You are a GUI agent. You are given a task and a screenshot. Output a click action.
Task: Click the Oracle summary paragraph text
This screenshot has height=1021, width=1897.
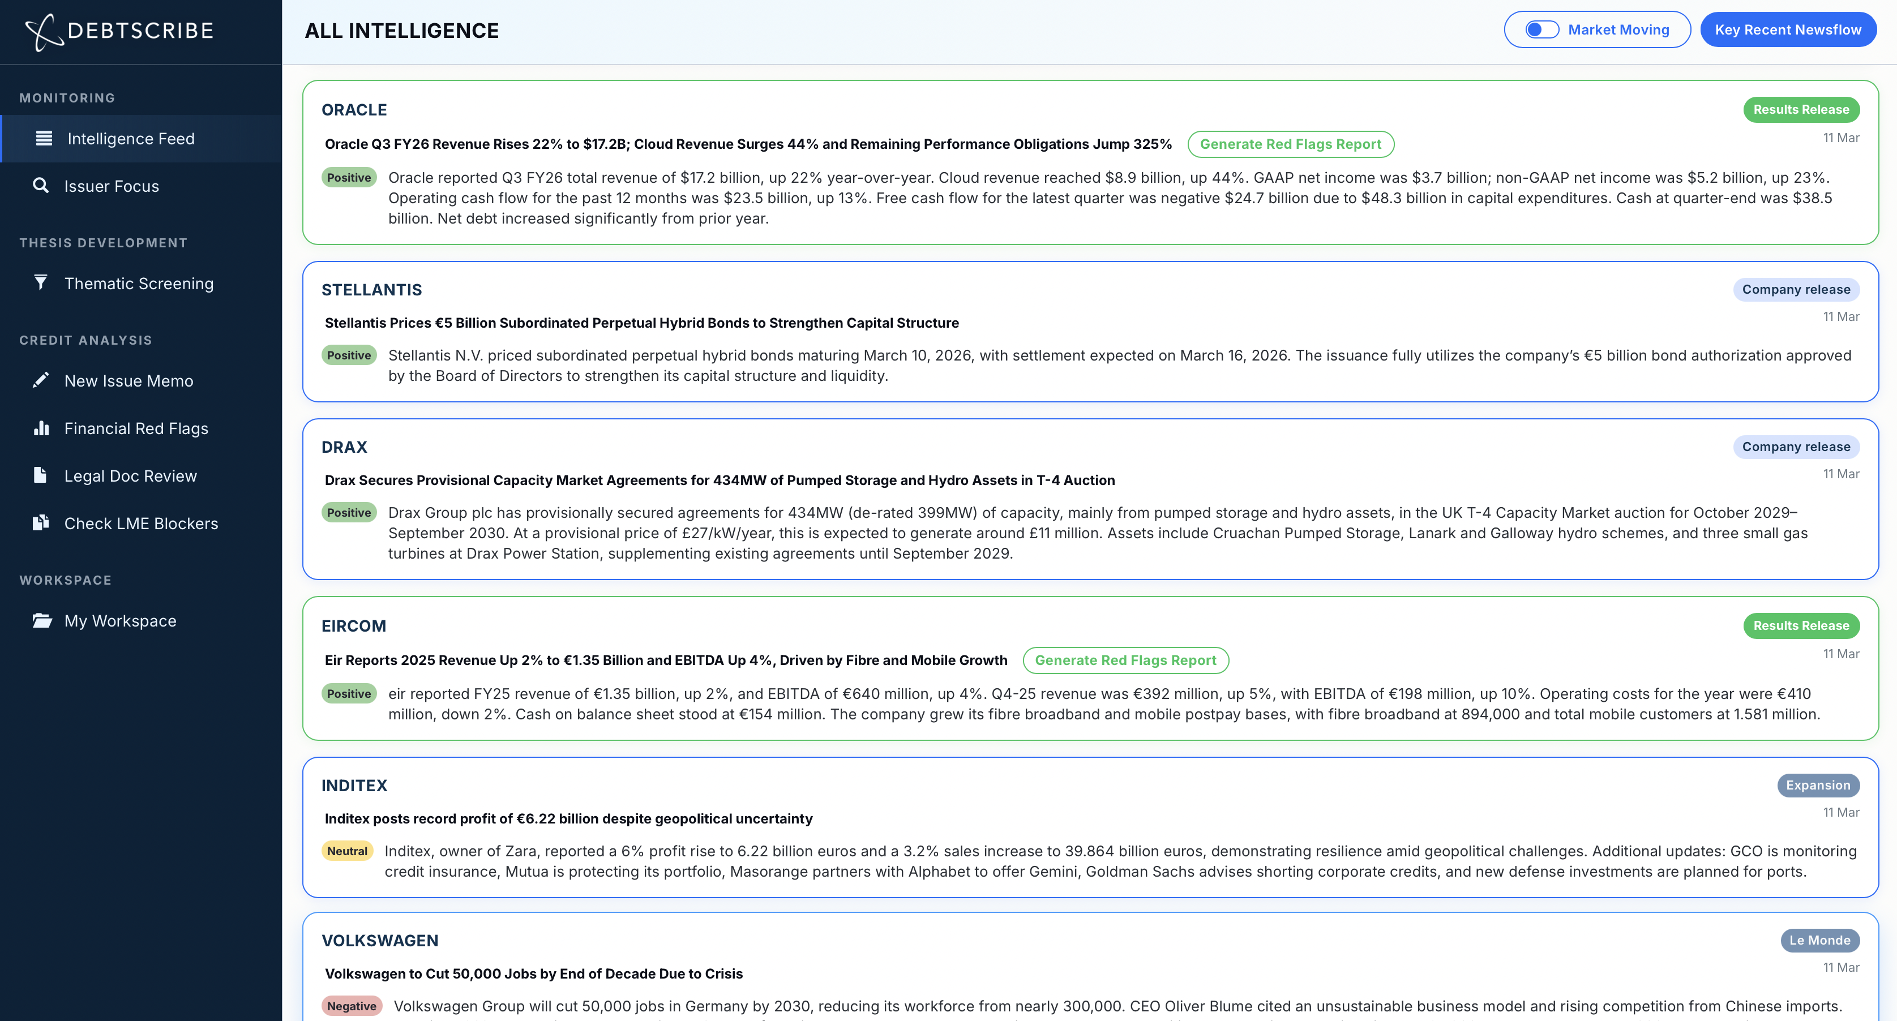[x=1111, y=198]
